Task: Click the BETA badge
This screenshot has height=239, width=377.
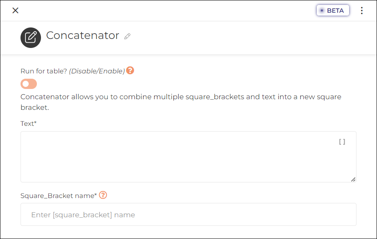Action: pos(333,11)
